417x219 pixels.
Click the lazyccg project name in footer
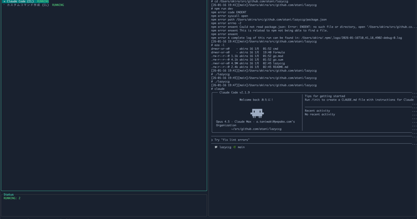click(x=225, y=147)
